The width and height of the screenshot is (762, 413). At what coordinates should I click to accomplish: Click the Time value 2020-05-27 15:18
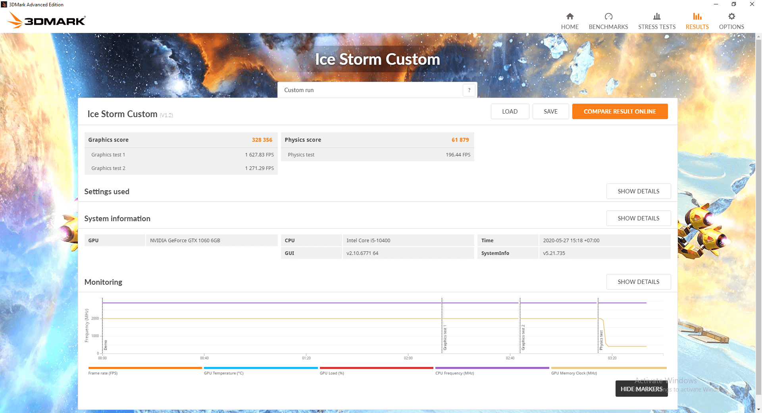coord(604,241)
